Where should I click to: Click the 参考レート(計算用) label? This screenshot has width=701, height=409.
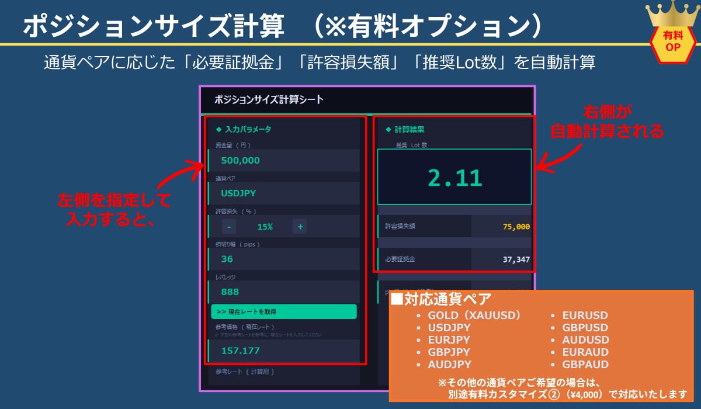(245, 372)
